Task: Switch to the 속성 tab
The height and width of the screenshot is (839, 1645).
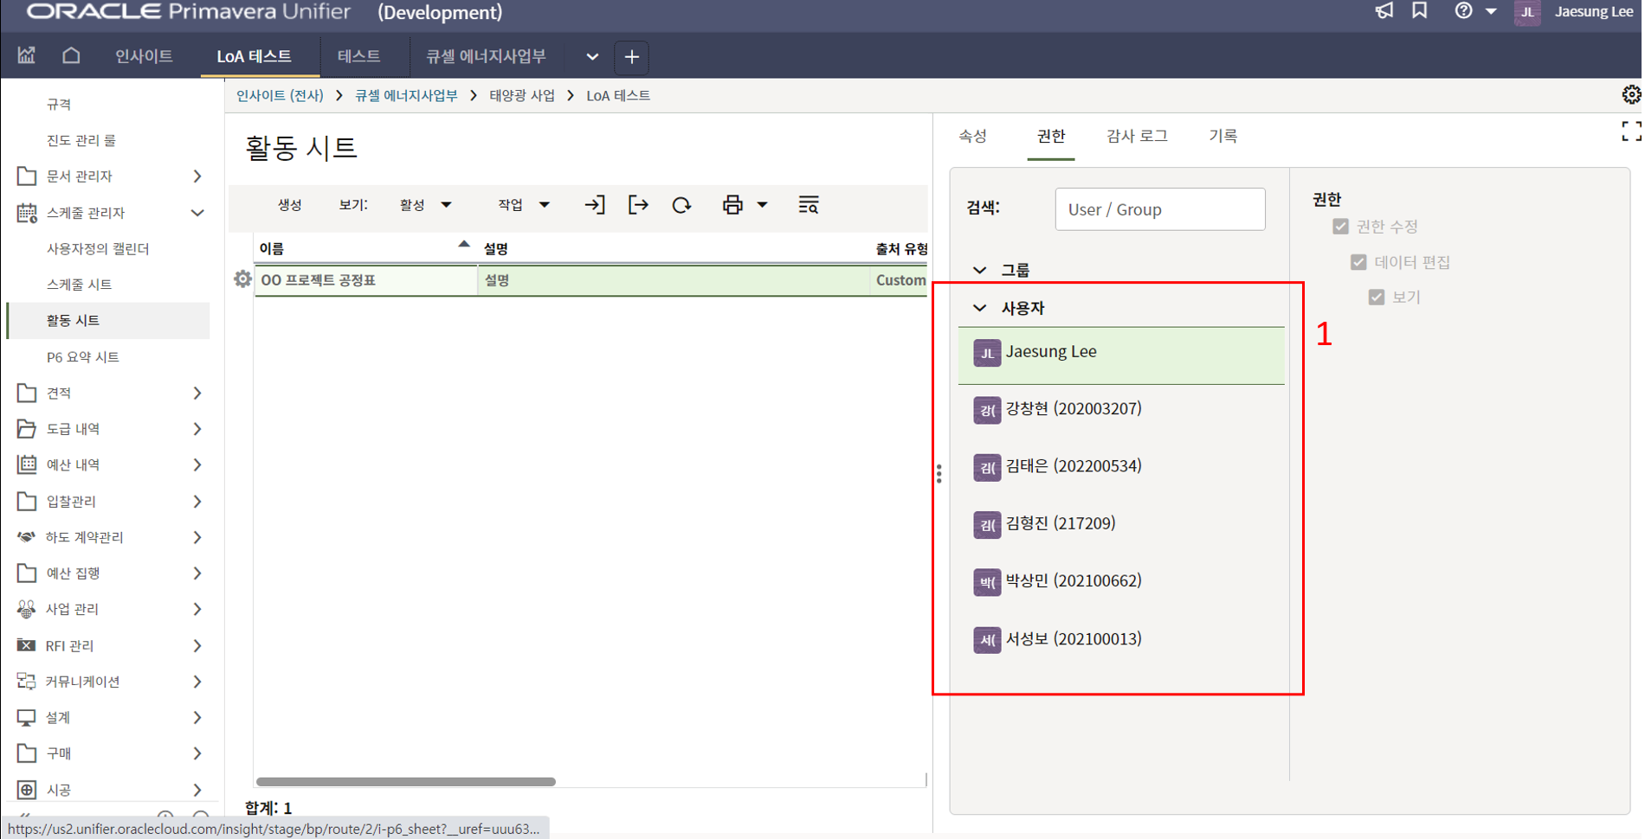Action: (972, 136)
